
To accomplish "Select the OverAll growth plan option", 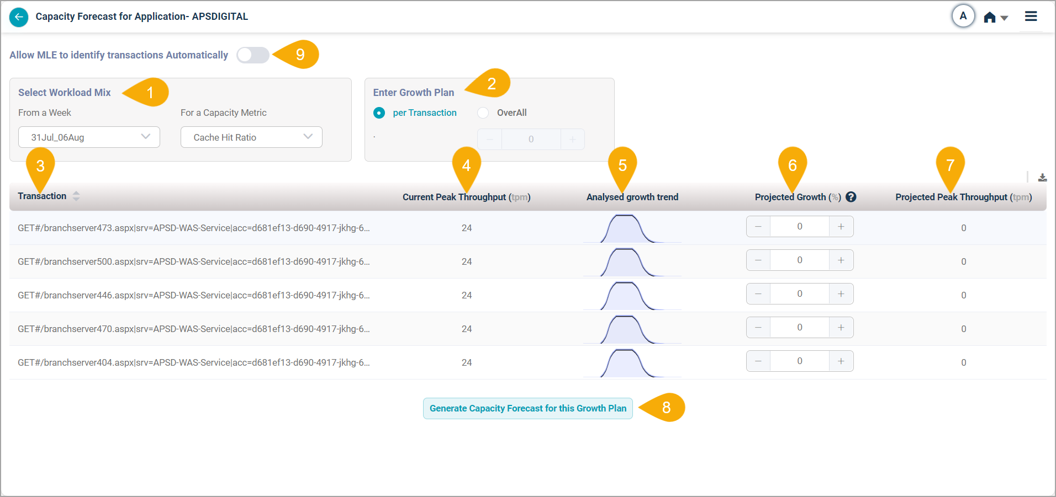I will [x=483, y=113].
